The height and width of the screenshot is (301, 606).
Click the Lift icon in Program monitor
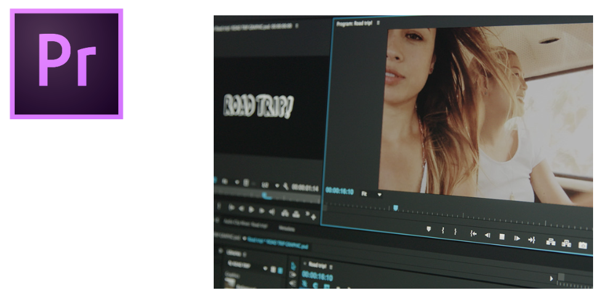pos(551,242)
